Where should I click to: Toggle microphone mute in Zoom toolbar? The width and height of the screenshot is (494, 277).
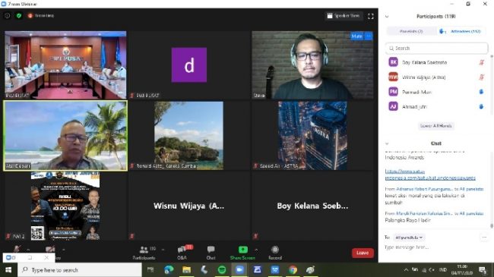pos(17,249)
